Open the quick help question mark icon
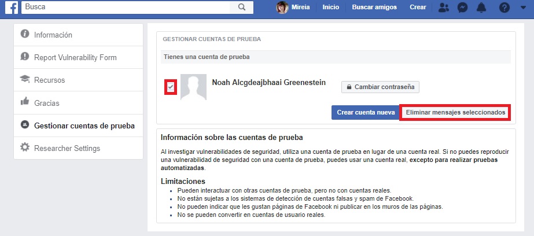This screenshot has height=236, width=534. 504,8
